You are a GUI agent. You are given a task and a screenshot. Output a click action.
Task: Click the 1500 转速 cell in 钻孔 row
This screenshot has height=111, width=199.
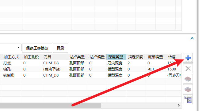coord(174,69)
